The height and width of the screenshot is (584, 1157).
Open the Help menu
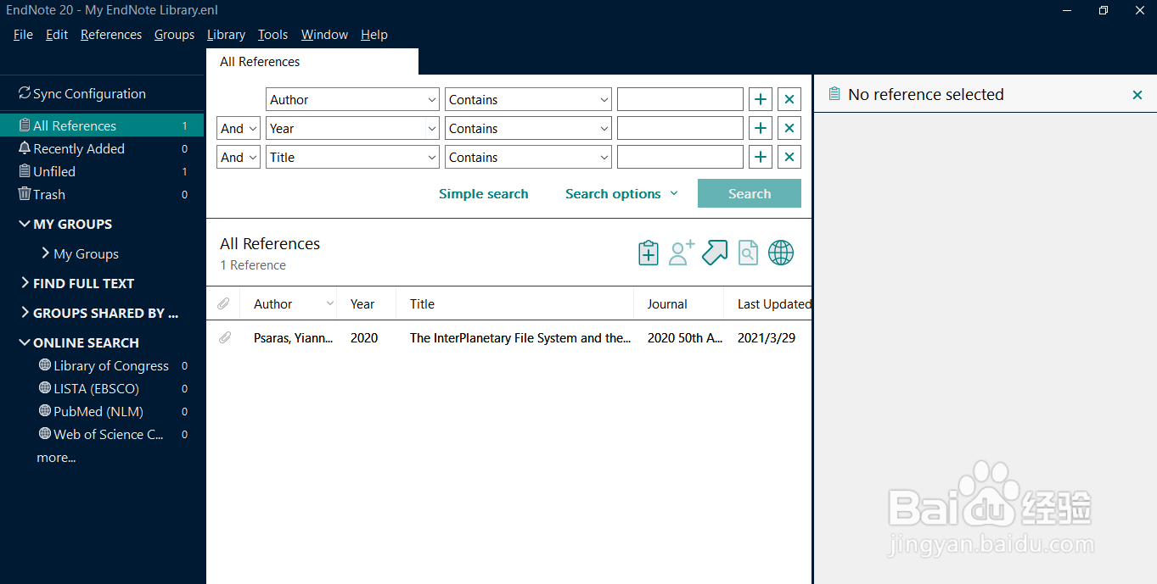[374, 35]
